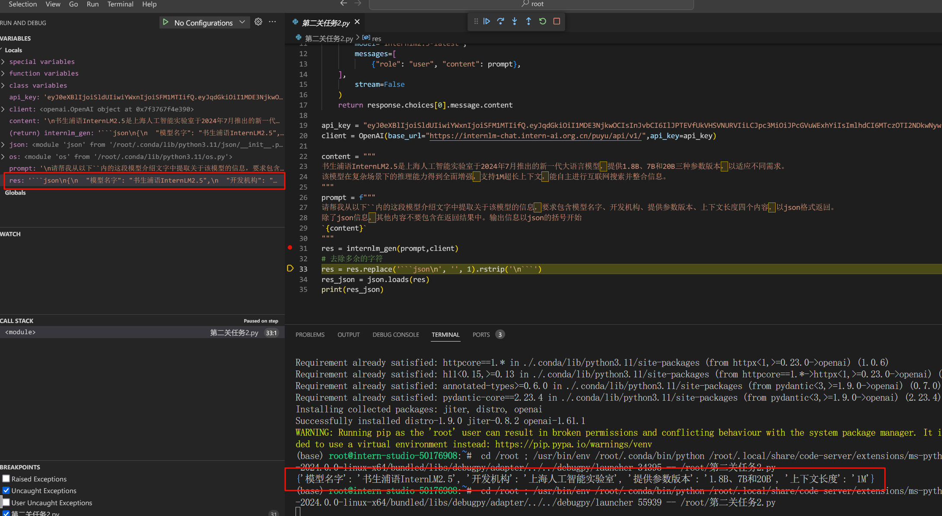942x516 pixels.
Task: Click the WATCH section header
Action: [10, 234]
